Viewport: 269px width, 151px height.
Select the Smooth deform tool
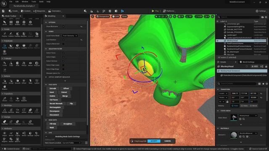click(18, 81)
